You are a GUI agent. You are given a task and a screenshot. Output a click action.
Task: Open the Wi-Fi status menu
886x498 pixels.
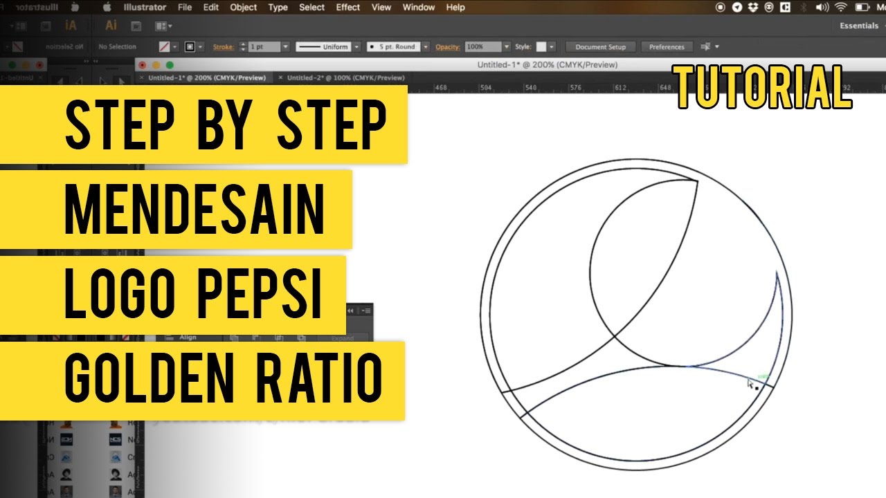841,8
